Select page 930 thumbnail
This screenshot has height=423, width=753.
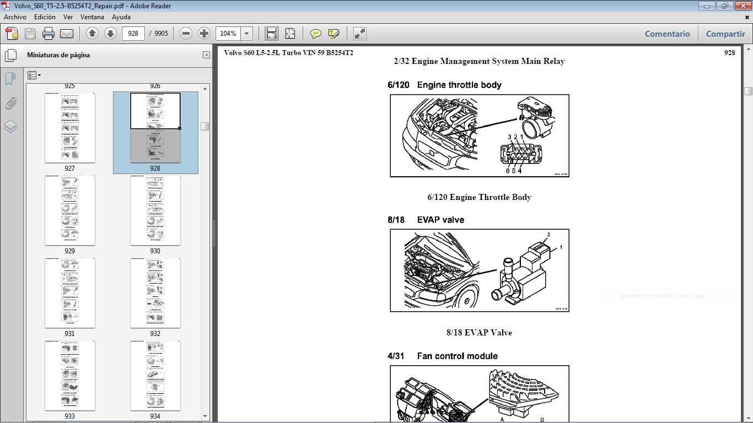[155, 210]
